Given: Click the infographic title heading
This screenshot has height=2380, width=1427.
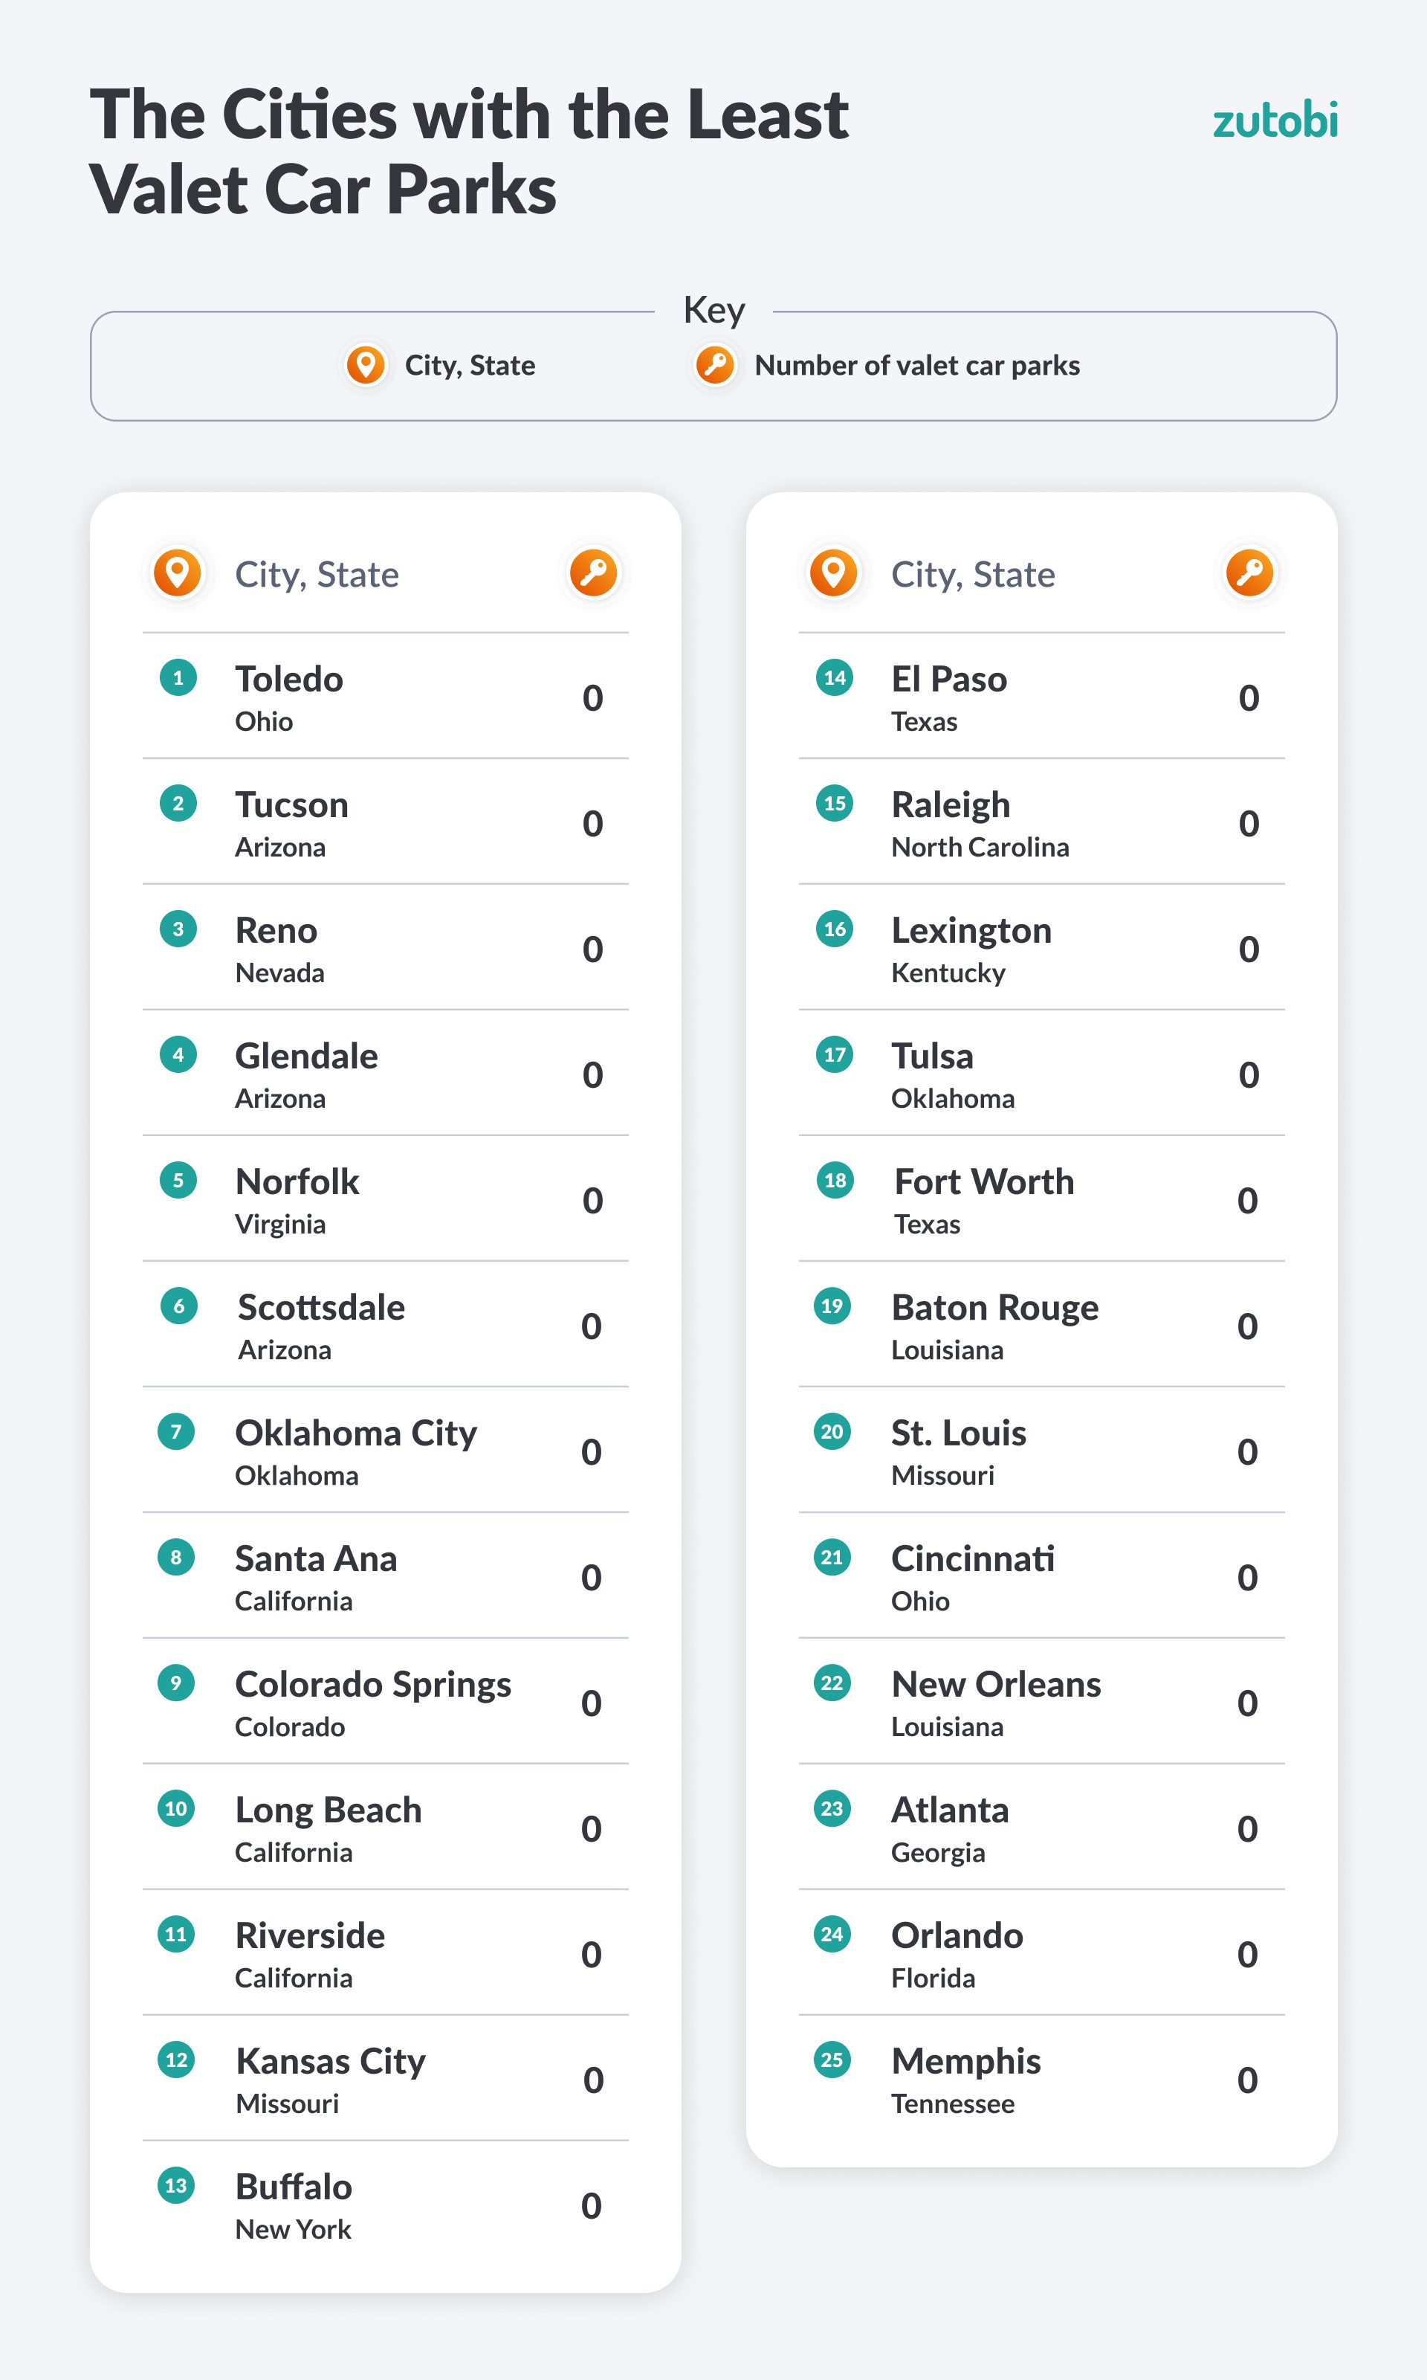Looking at the screenshot, I should pyautogui.click(x=468, y=152).
